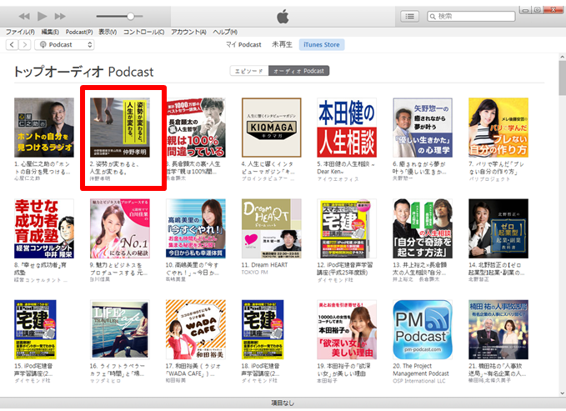566x411 pixels.
Task: Open the Podcast(P) menu
Action: tap(79, 33)
